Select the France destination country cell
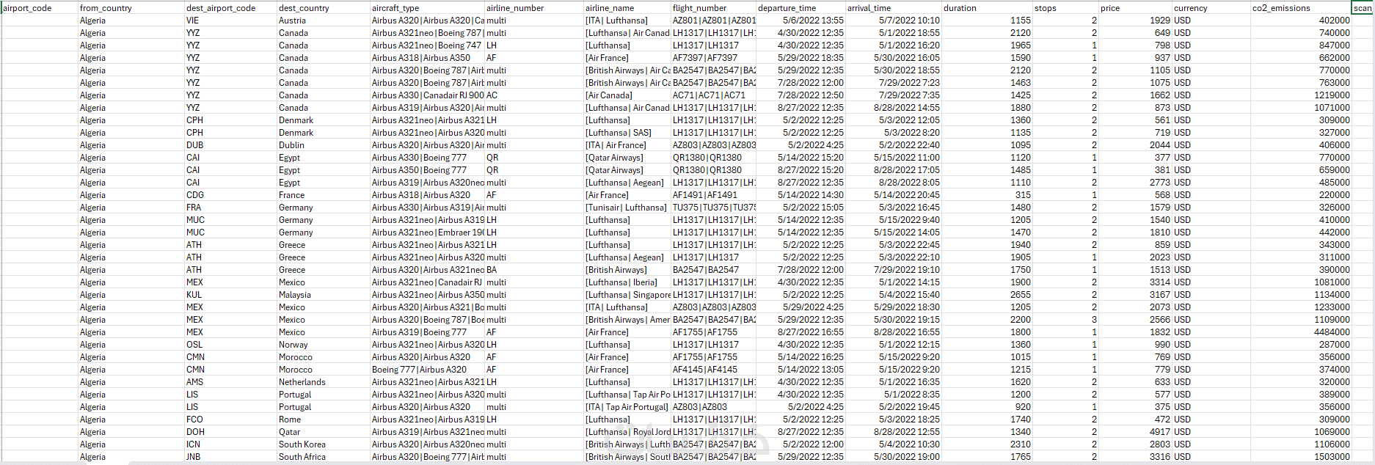Screen dimensions: 1375x465 [324, 195]
